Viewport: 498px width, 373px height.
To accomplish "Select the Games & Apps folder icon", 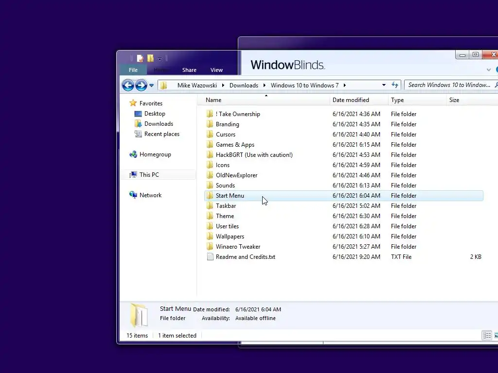I will (x=210, y=145).
